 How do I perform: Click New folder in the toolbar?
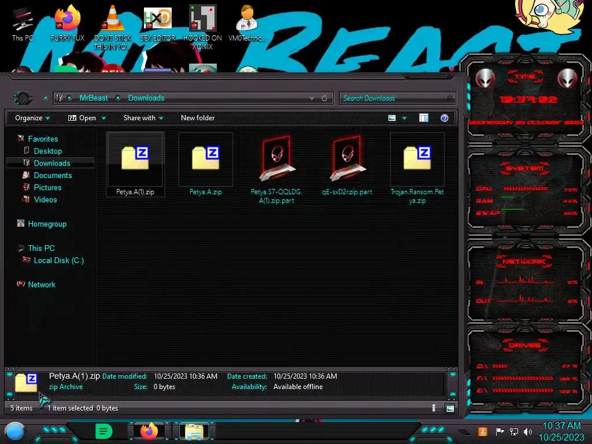(x=198, y=118)
